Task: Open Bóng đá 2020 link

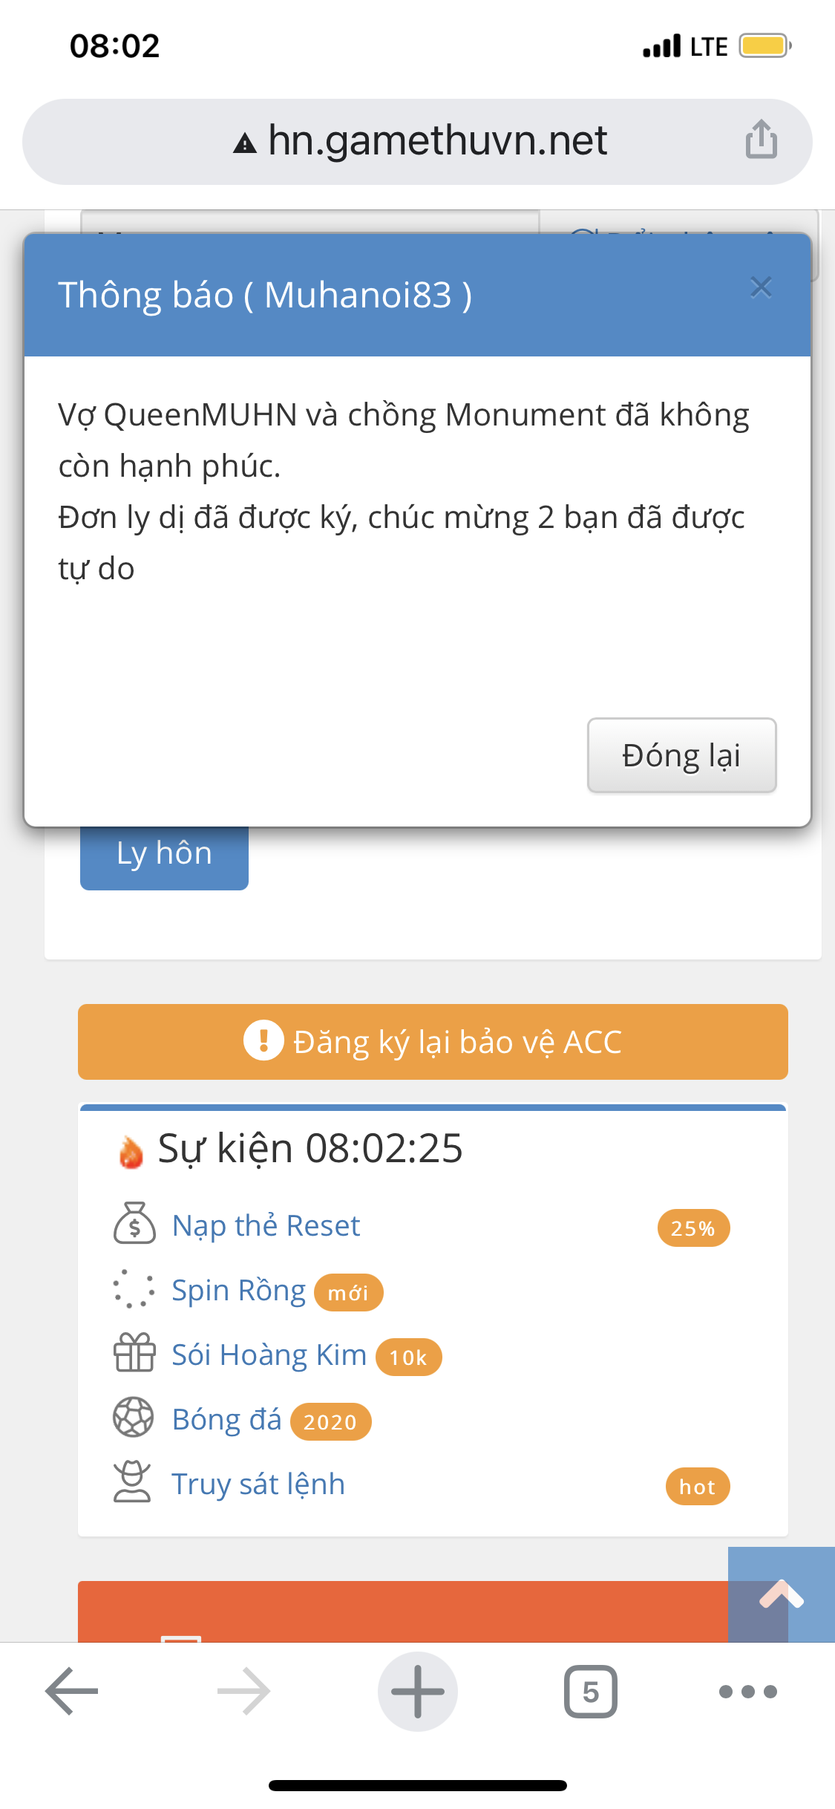Action: tap(227, 1420)
